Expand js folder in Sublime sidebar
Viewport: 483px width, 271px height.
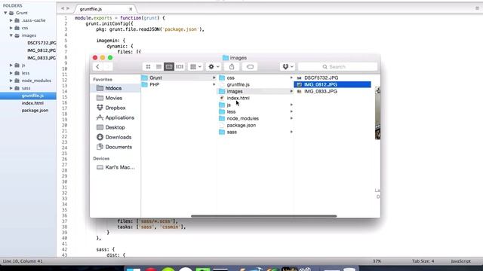11,65
